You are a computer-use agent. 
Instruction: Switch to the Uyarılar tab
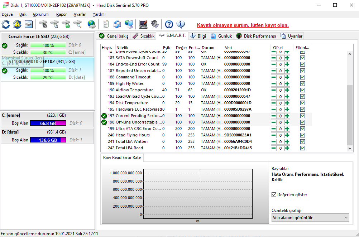(x=291, y=36)
